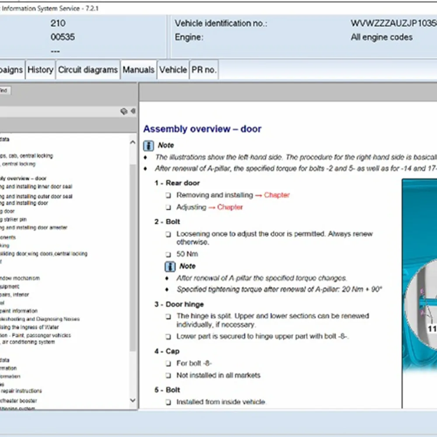Open the PR no. tab
The width and height of the screenshot is (437, 437).
(x=204, y=69)
